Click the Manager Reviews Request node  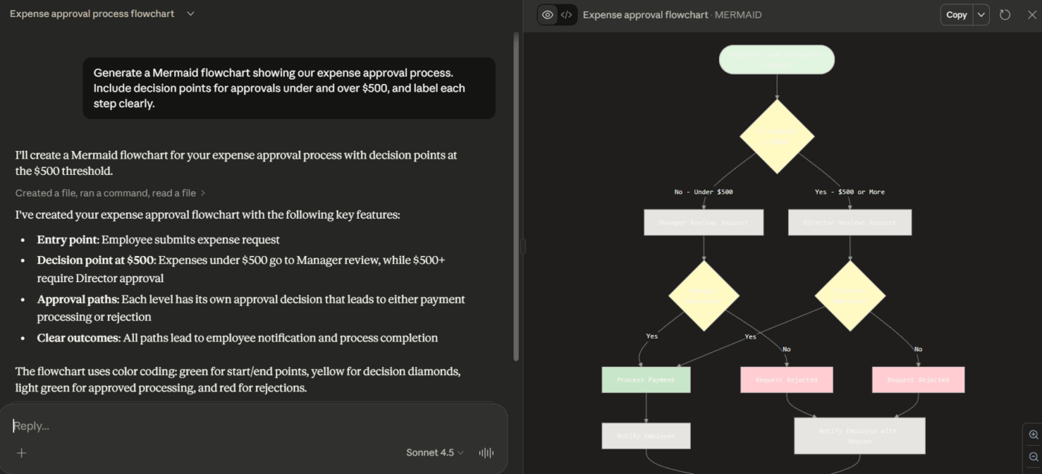[703, 222]
